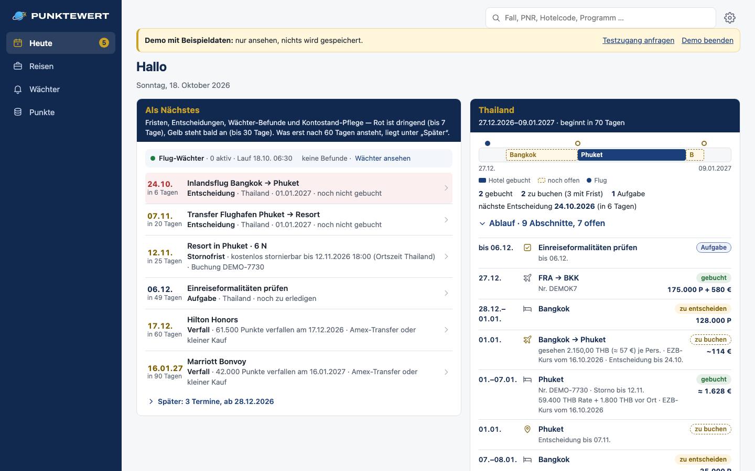Open the Wächter ansehen link

[383, 158]
